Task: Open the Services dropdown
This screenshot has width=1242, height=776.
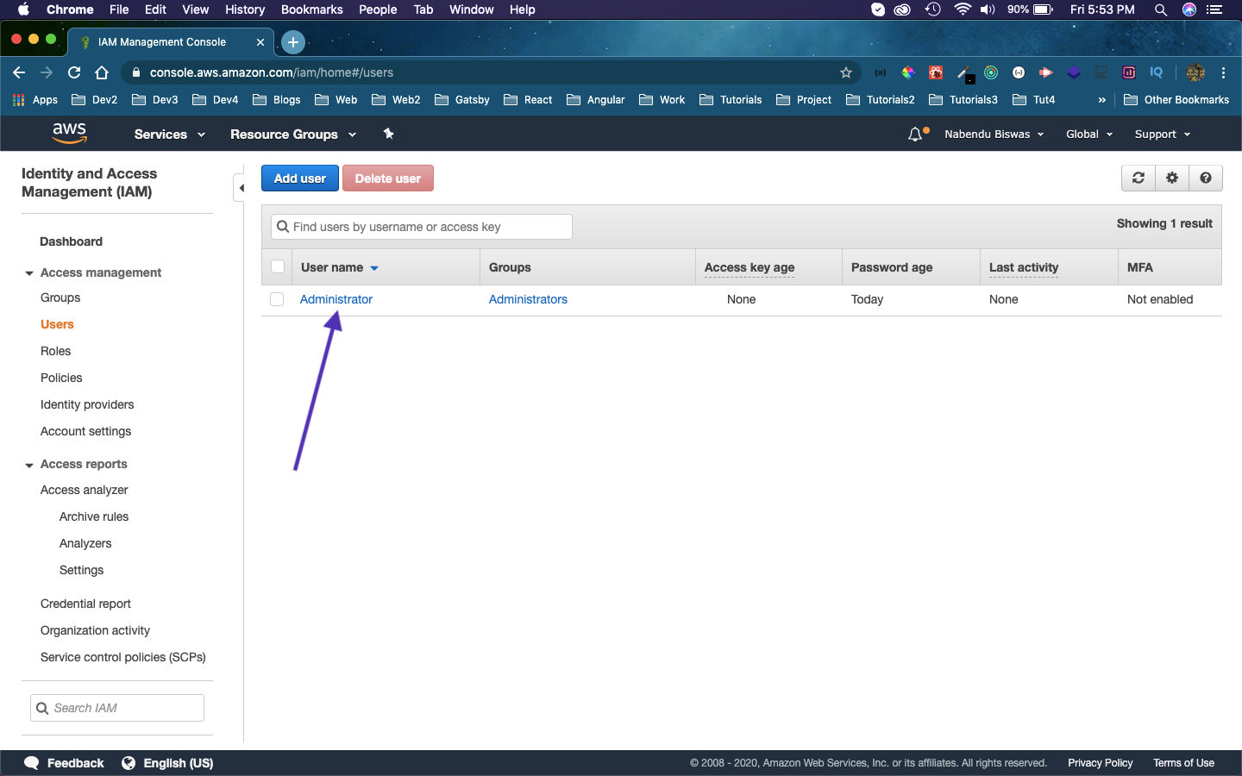Action: coord(170,135)
